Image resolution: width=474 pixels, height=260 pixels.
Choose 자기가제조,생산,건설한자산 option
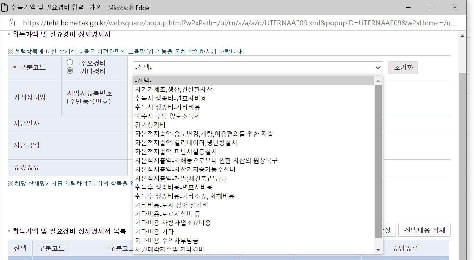click(x=254, y=90)
